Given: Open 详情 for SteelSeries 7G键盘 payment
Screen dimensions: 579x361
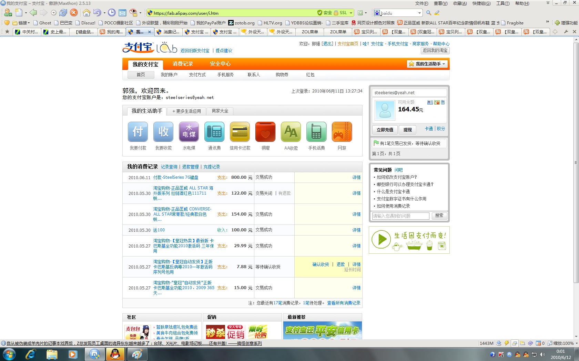Looking at the screenshot, I should click(x=356, y=177).
